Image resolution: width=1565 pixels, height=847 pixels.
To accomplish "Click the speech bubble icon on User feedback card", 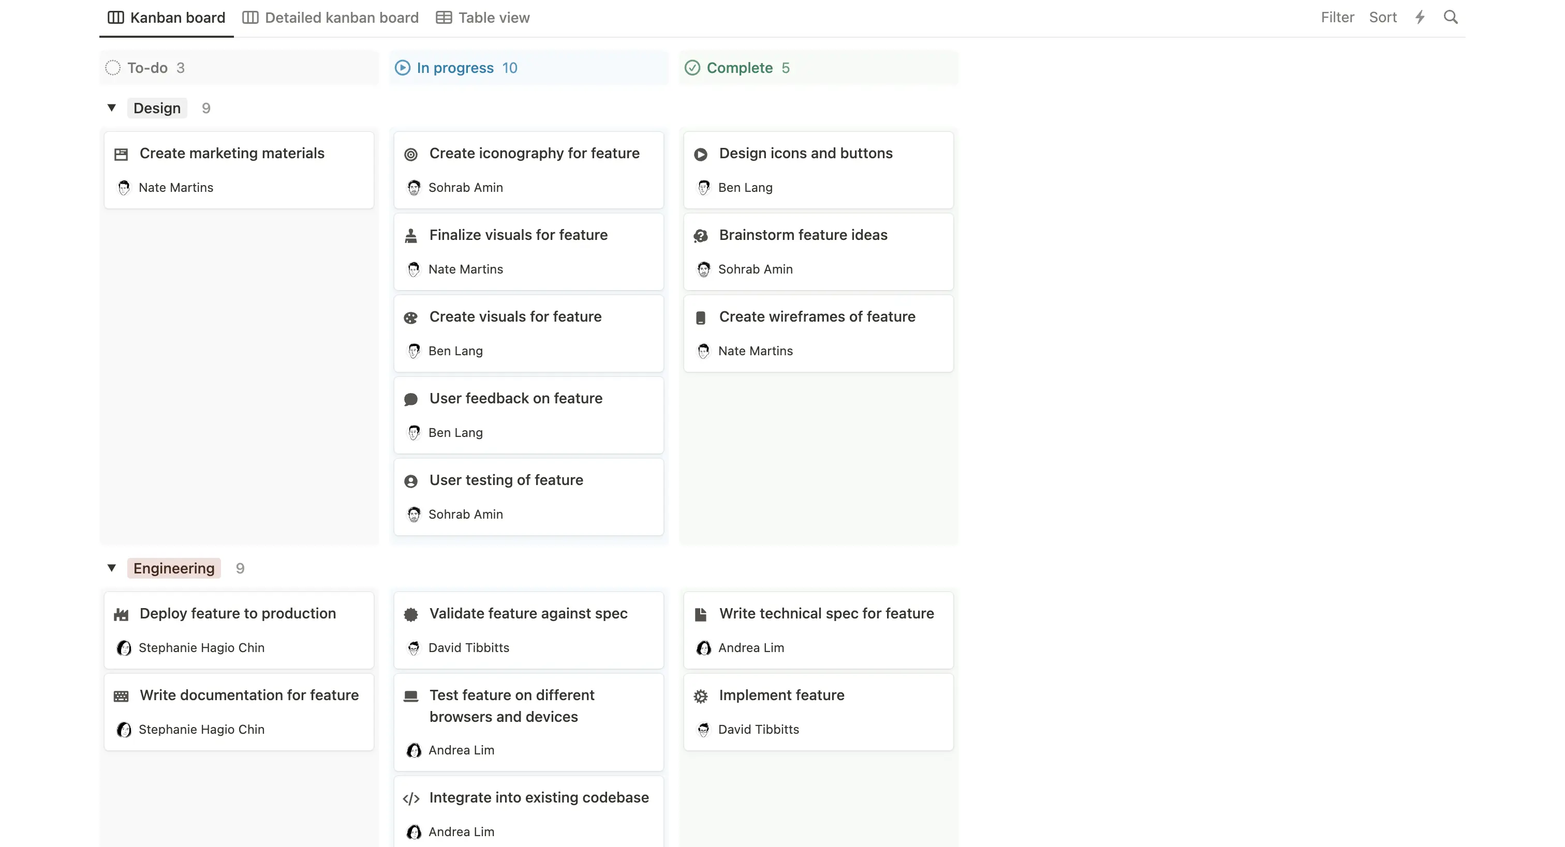I will pyautogui.click(x=412, y=399).
